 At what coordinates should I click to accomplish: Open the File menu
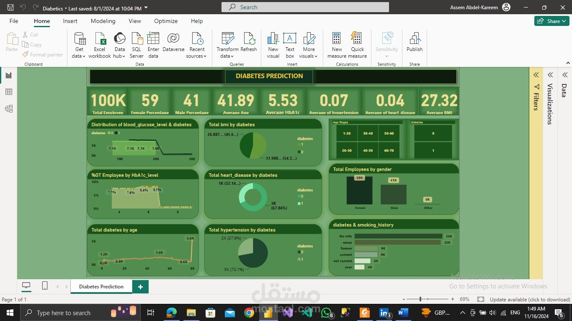point(14,21)
